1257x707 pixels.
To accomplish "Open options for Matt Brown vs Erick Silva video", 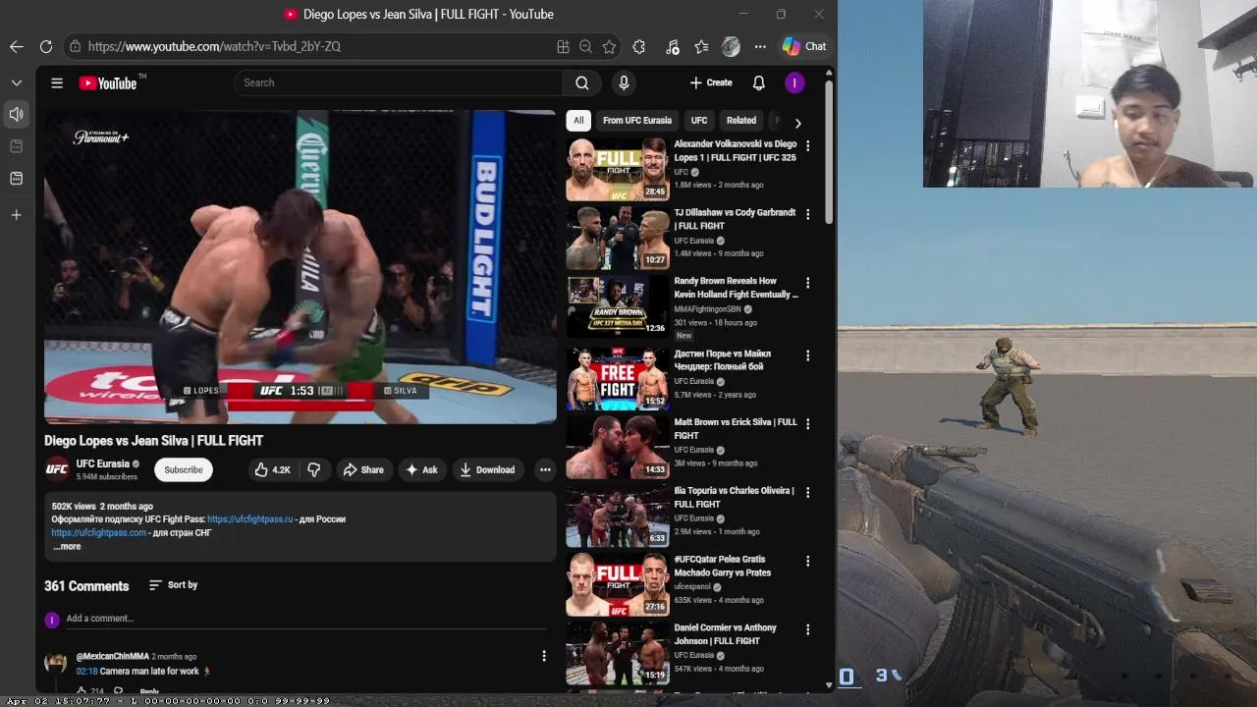I will (808, 424).
